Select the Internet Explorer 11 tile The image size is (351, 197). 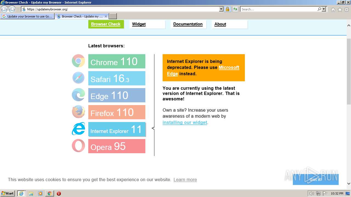click(x=117, y=129)
